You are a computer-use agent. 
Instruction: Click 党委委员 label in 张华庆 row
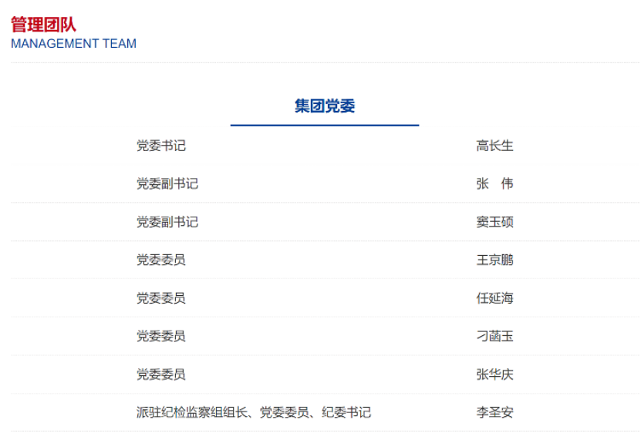click(x=161, y=375)
